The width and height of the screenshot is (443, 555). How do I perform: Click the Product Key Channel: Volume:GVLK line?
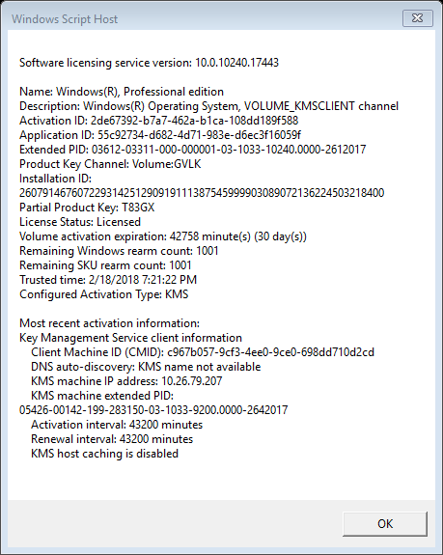110,164
